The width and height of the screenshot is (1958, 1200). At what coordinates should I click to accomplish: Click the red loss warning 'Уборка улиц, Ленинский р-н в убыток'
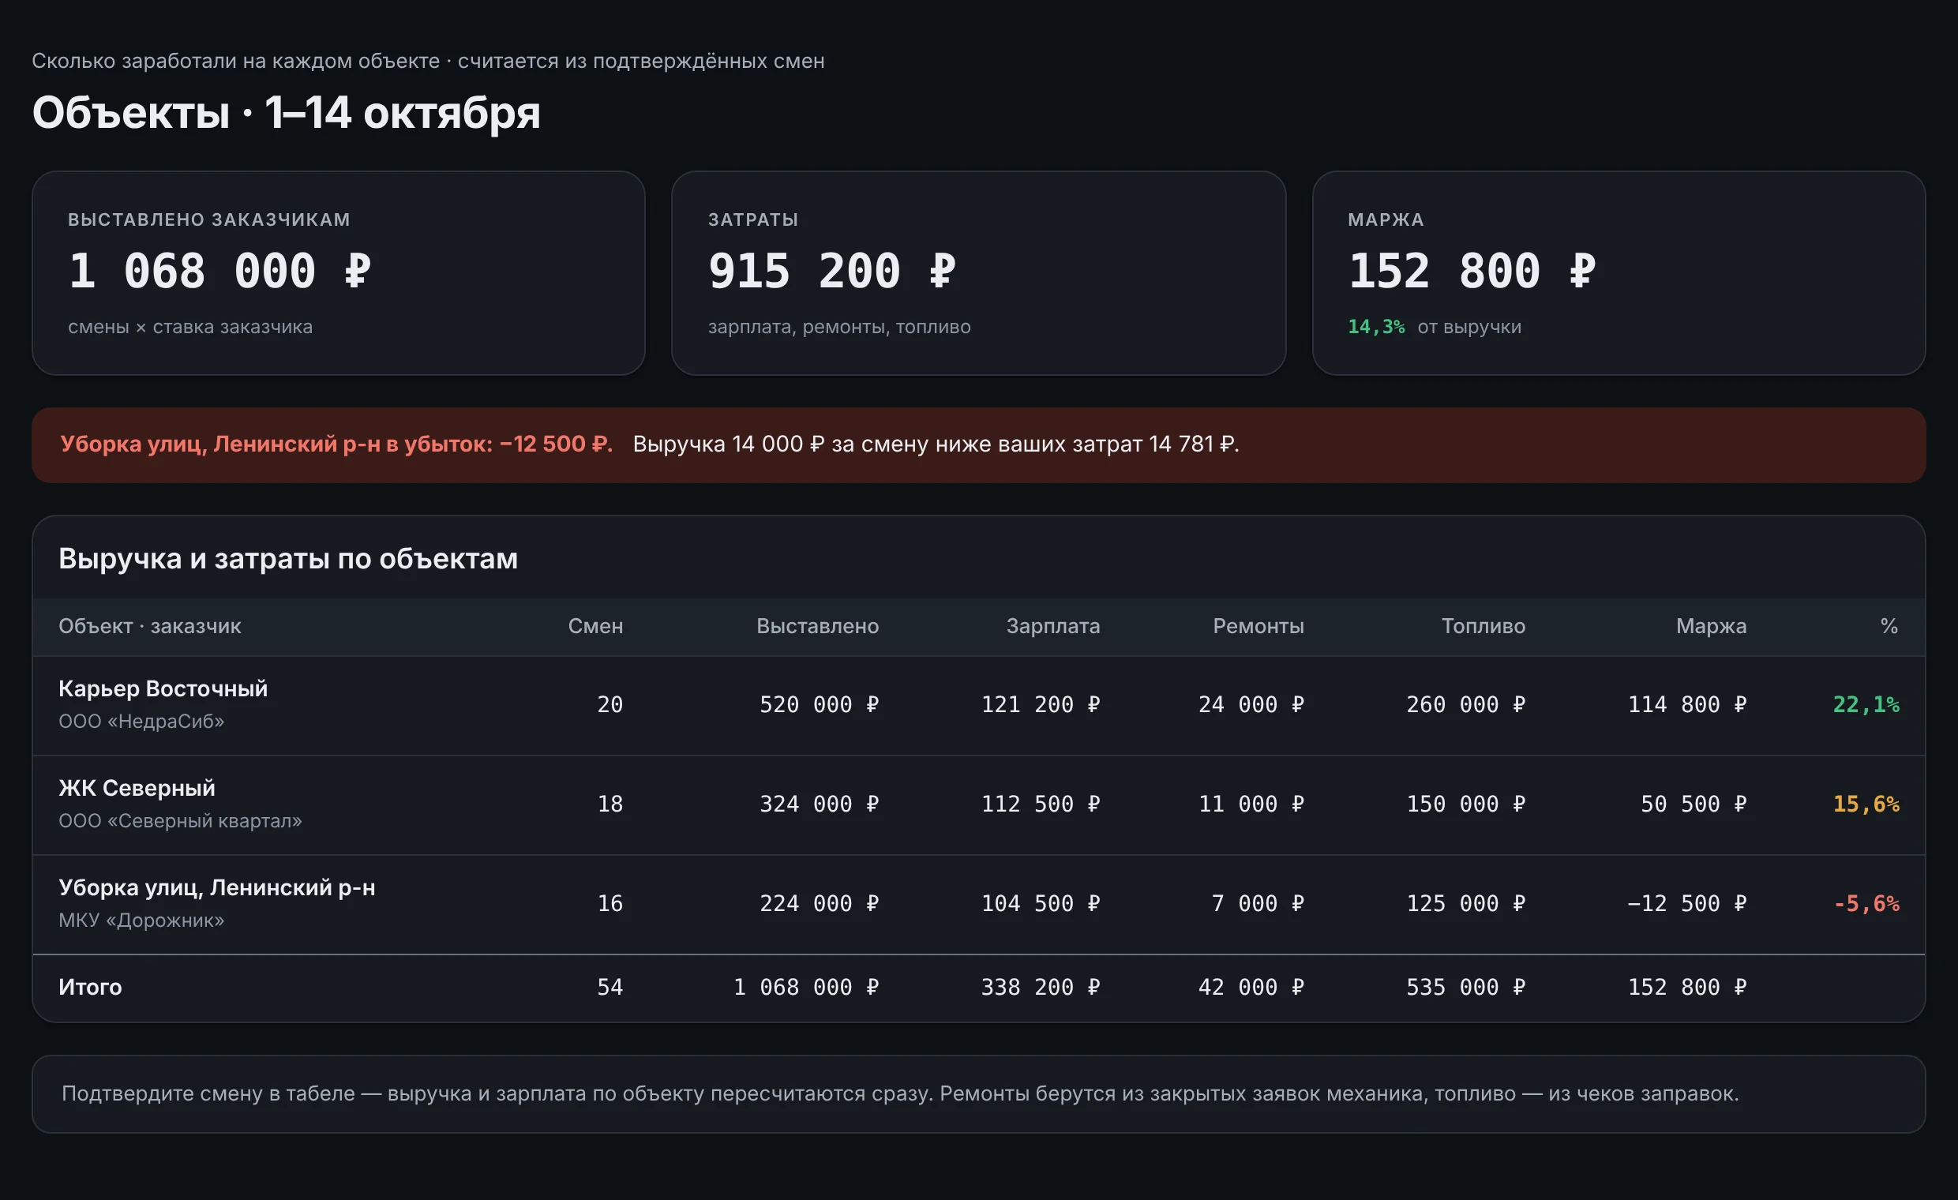coord(336,444)
